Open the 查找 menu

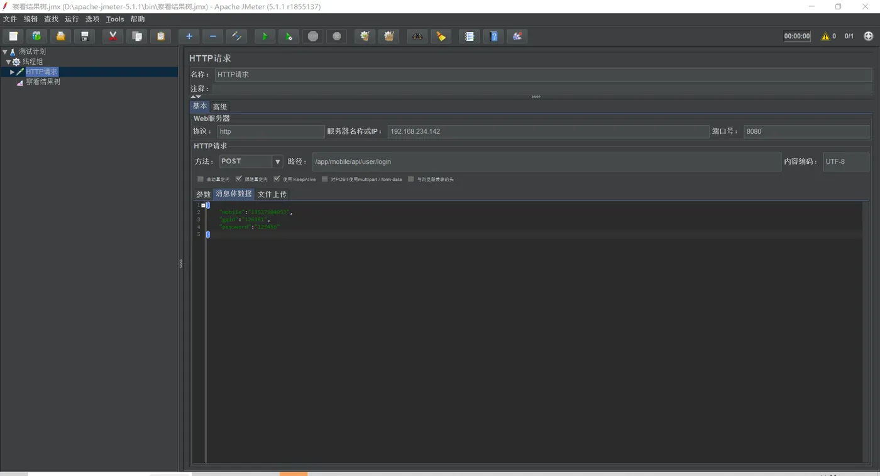pyautogui.click(x=52, y=19)
